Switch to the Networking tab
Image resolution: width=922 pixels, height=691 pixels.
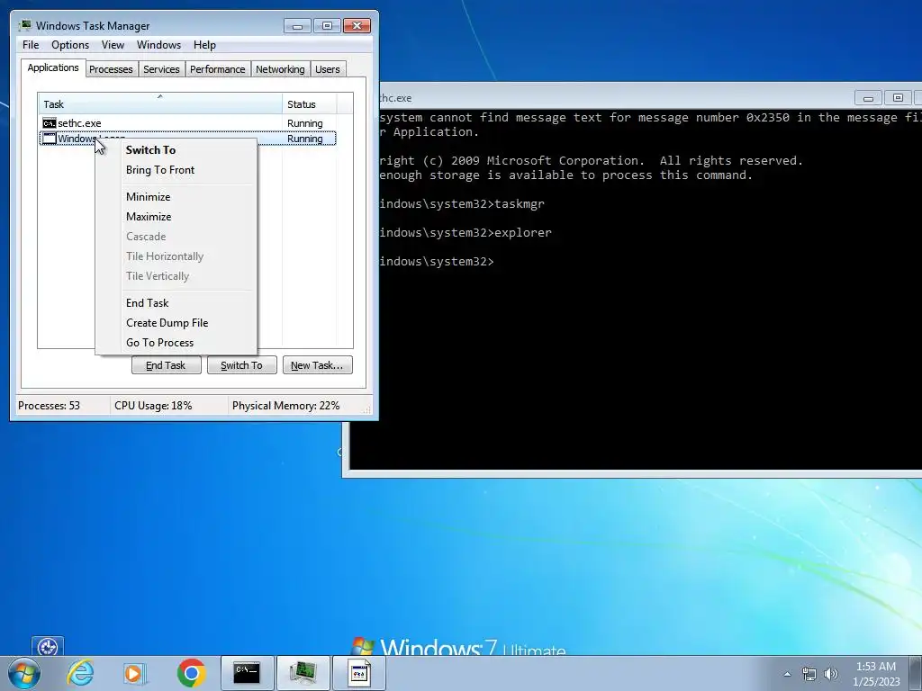[x=280, y=69]
